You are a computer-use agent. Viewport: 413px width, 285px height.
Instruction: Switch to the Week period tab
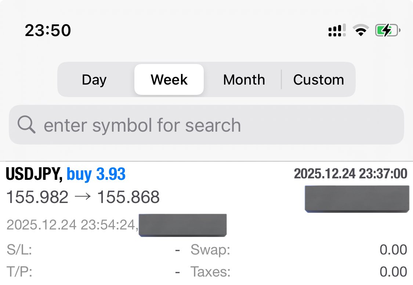(169, 79)
